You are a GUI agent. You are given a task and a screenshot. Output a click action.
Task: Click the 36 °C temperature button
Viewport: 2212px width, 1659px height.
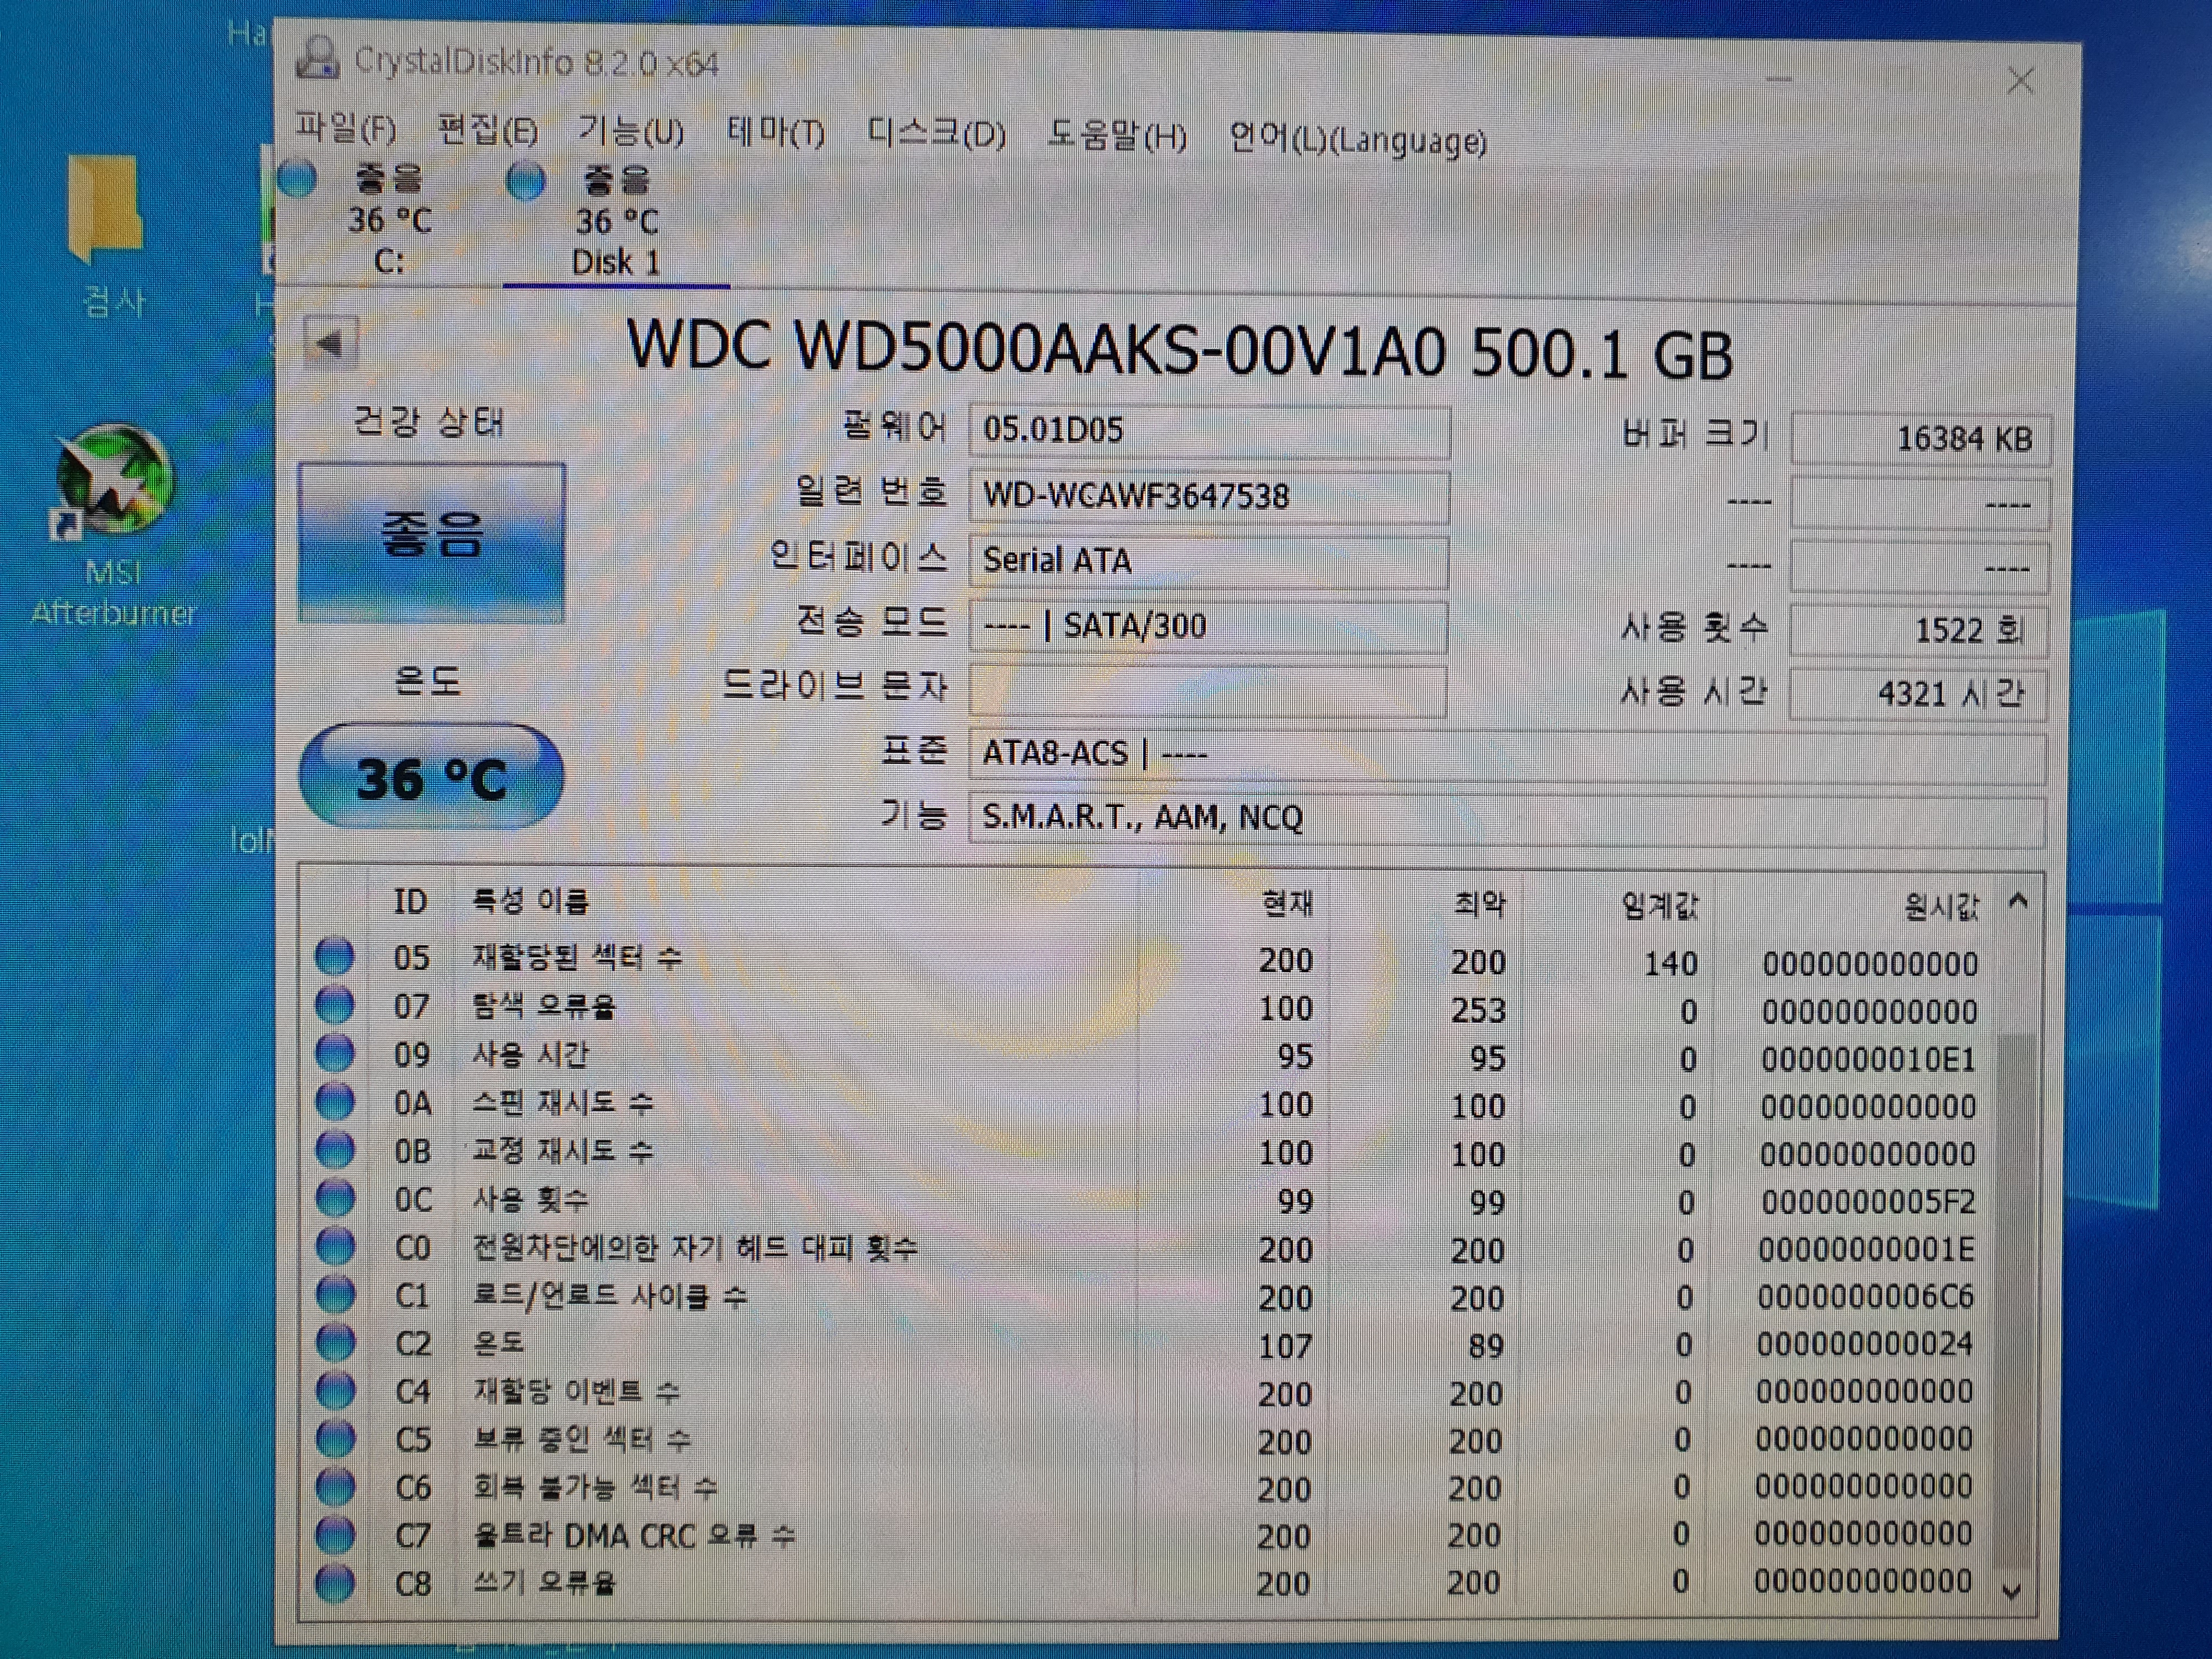431,777
